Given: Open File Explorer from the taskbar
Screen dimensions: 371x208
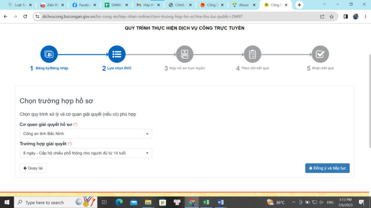Looking at the screenshot, I should 148,202.
